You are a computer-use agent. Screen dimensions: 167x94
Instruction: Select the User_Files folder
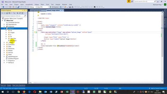click(13, 38)
